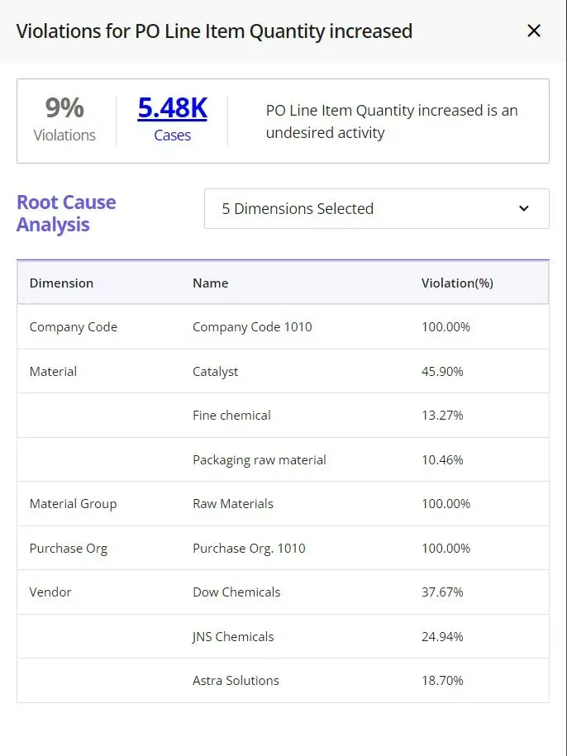Select the Catalyst material row

[283, 371]
